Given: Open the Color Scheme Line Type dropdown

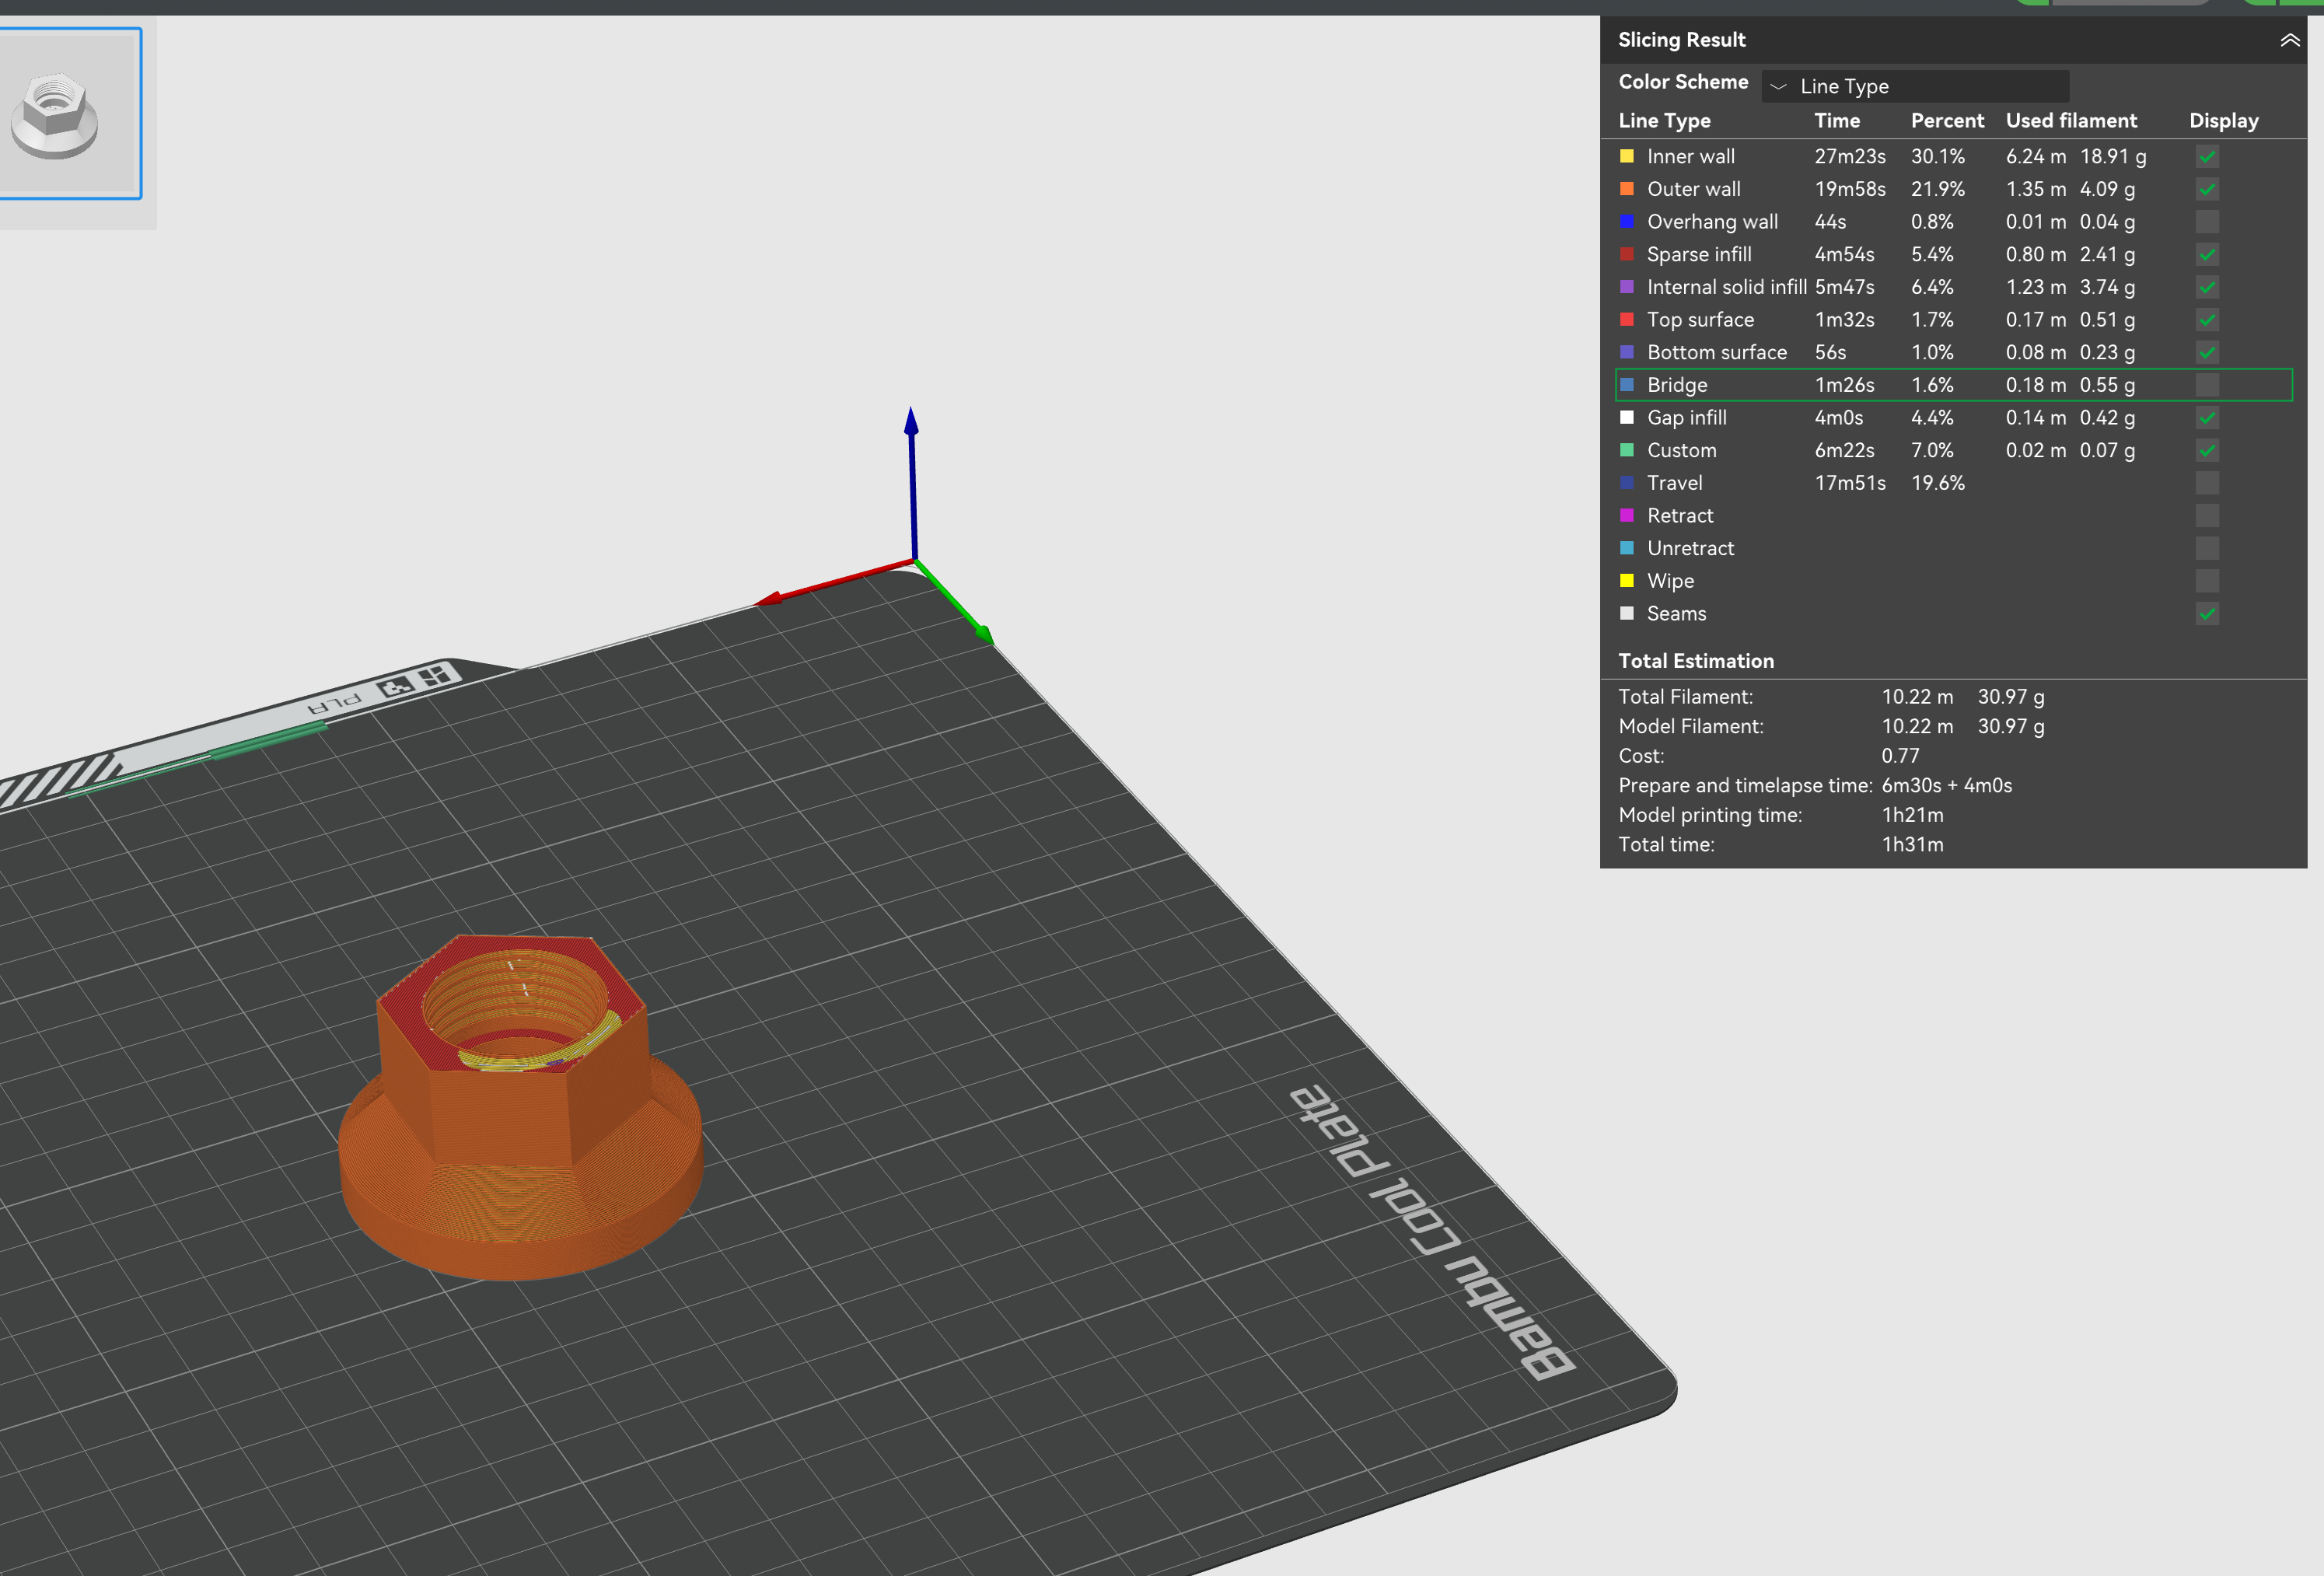Looking at the screenshot, I should 1915,86.
